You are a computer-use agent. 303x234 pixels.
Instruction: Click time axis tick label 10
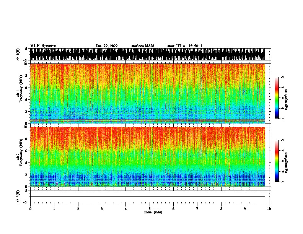pyautogui.click(x=269, y=209)
